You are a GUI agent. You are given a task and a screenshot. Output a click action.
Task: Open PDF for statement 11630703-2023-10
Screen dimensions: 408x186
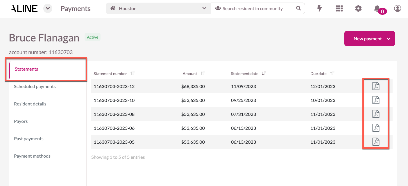point(376,100)
